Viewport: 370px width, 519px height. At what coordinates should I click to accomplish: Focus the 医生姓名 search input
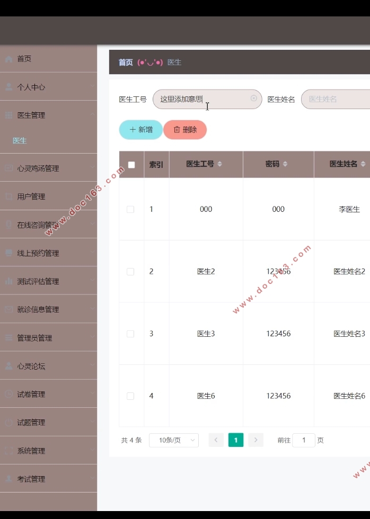(x=336, y=99)
